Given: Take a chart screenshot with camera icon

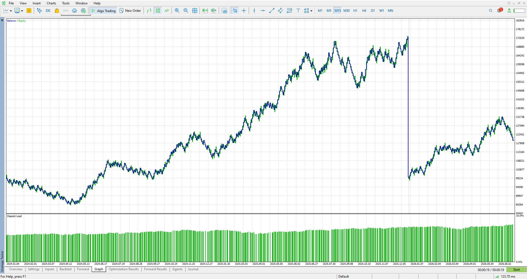Looking at the screenshot, I should (225, 11).
